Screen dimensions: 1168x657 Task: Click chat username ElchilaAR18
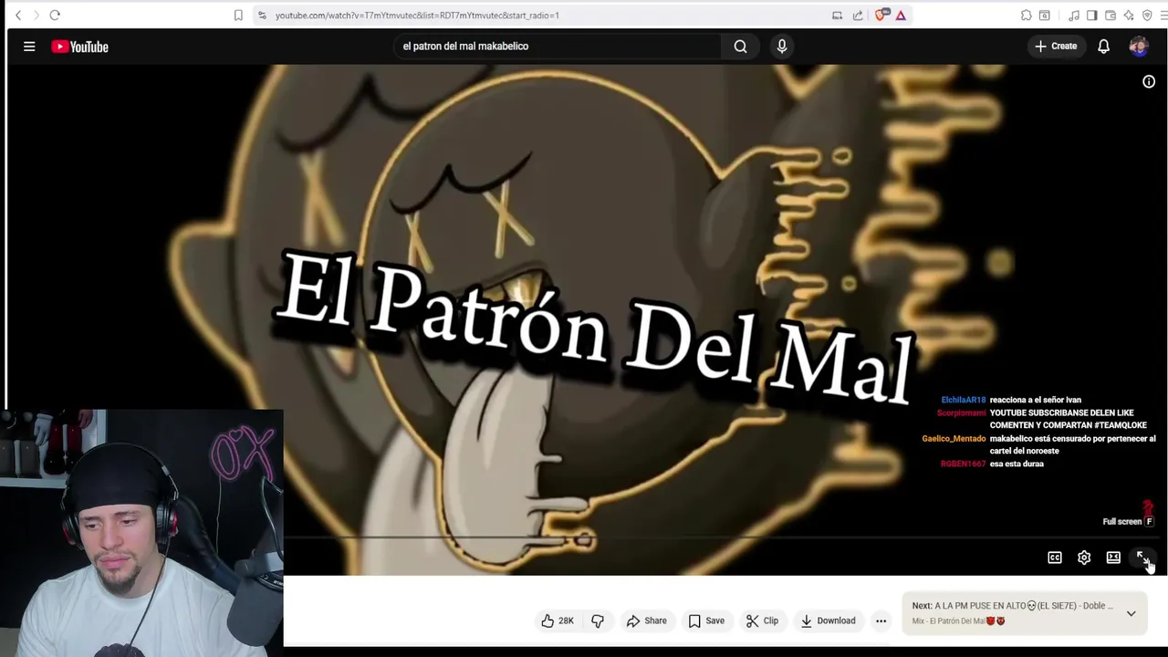click(x=964, y=400)
